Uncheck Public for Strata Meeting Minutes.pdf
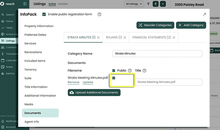This screenshot has width=220, height=130. coord(114,78)
